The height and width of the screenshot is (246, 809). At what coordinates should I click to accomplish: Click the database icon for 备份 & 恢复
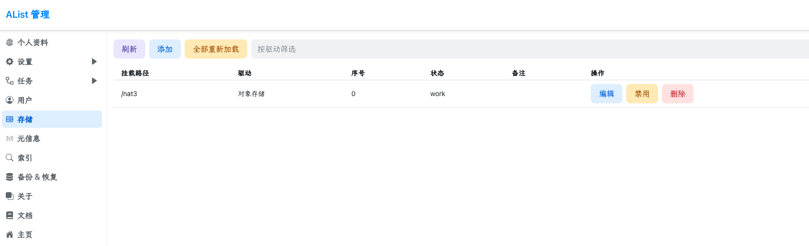(x=10, y=177)
